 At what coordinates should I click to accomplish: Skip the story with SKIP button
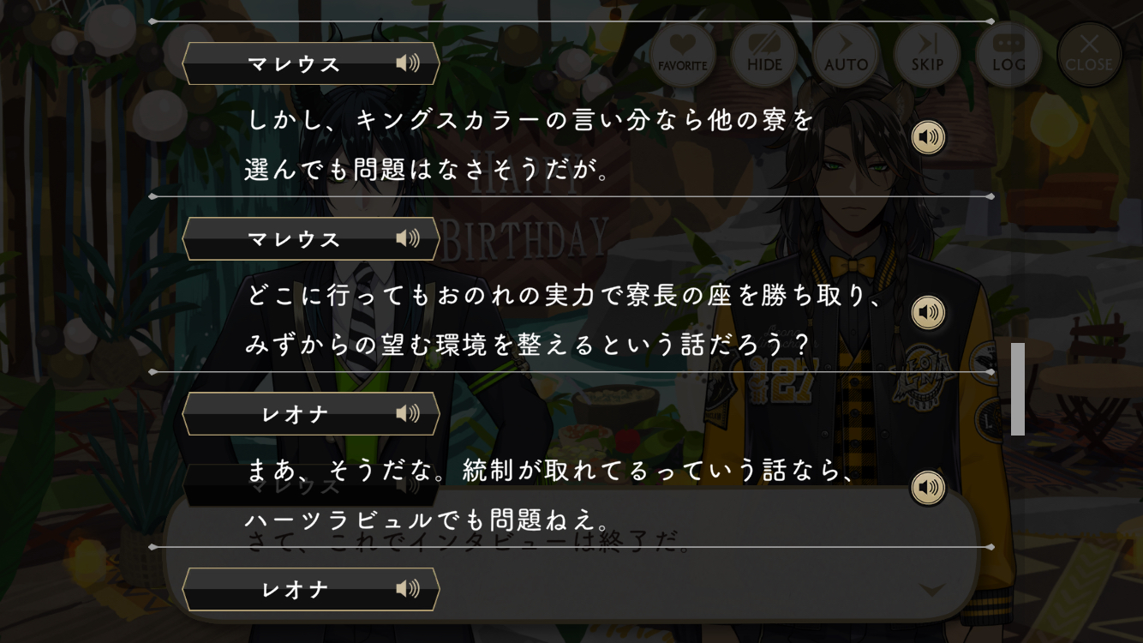point(927,54)
